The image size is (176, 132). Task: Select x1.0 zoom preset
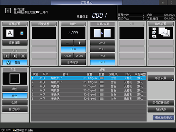[x=73, y=49]
